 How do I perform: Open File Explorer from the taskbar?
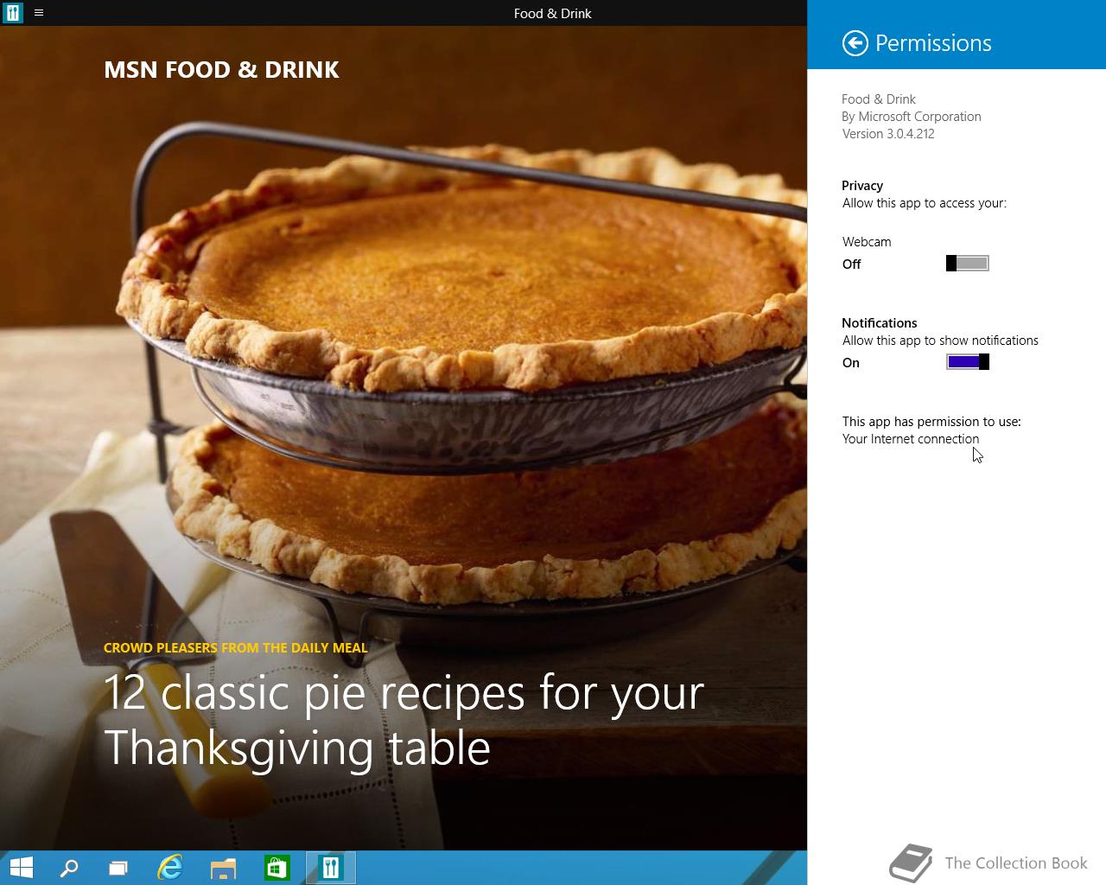[x=223, y=868]
